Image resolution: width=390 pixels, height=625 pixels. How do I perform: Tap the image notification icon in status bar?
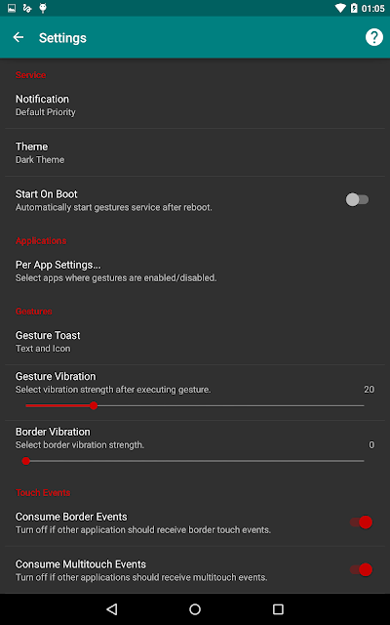point(12,8)
